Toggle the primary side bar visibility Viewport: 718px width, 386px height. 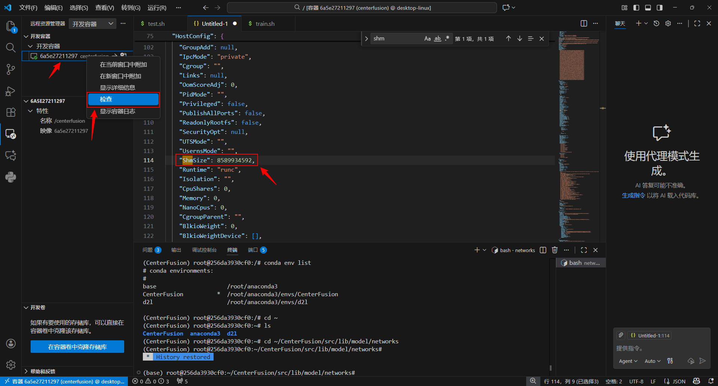[636, 7]
